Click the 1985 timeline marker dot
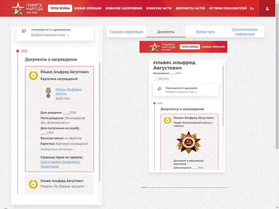Screen dimensions: 279x209 point(154,103)
